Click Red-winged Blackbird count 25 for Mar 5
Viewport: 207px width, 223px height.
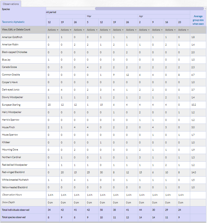(x=88, y=172)
